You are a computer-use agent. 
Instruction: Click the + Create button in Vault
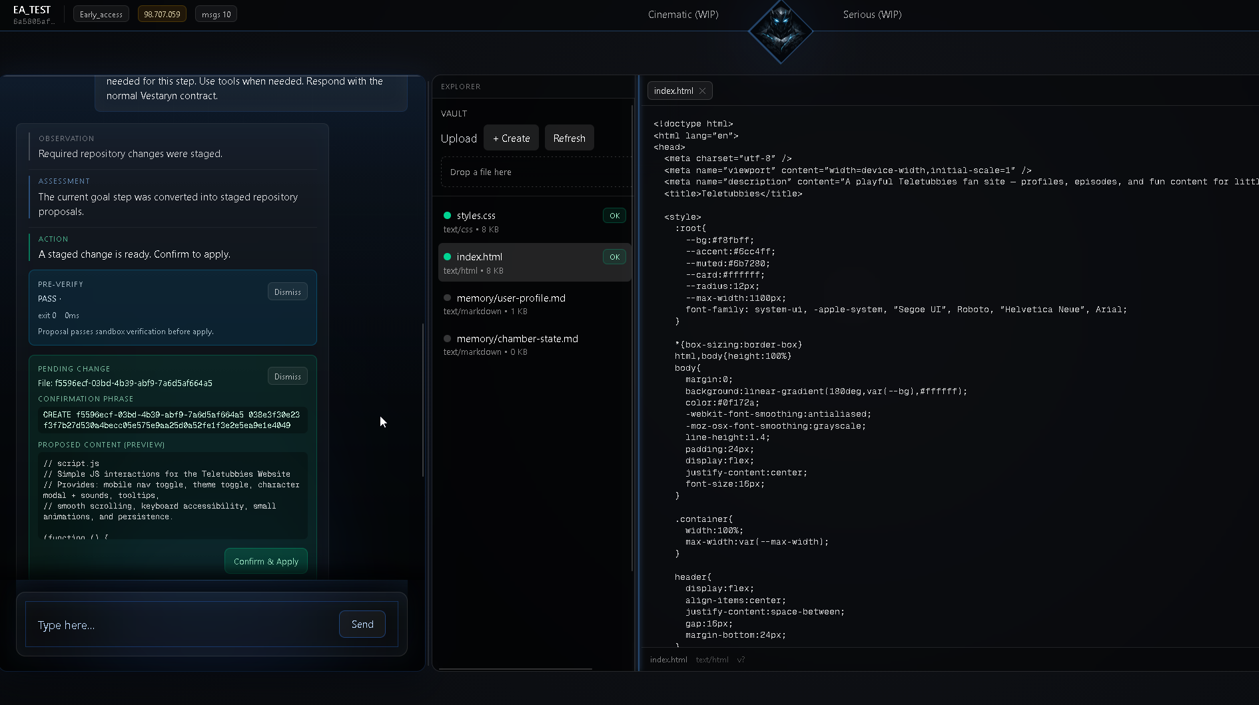pyautogui.click(x=511, y=138)
